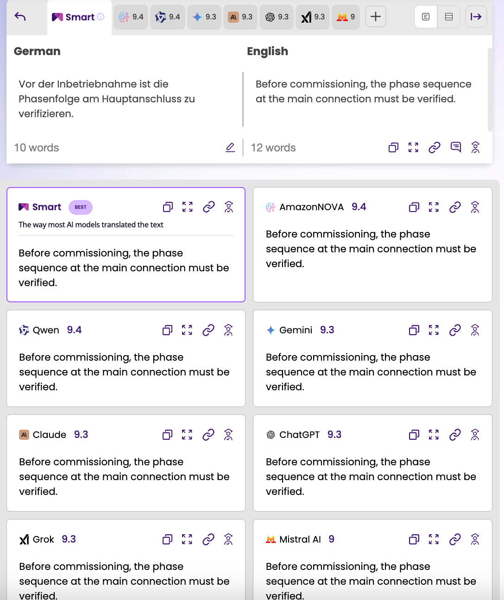Edit the German source text
The width and height of the screenshot is (504, 600).
click(230, 147)
